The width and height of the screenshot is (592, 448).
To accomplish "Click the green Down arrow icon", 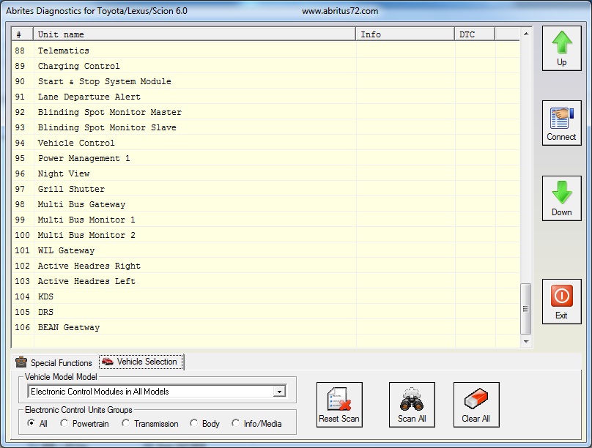I will click(562, 193).
